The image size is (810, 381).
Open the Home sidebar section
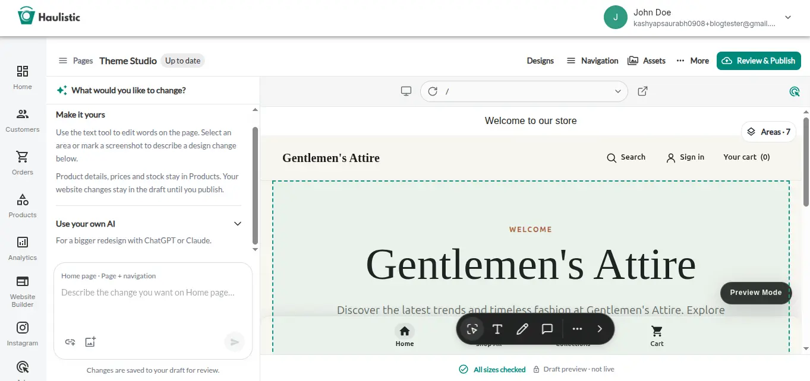click(x=23, y=78)
